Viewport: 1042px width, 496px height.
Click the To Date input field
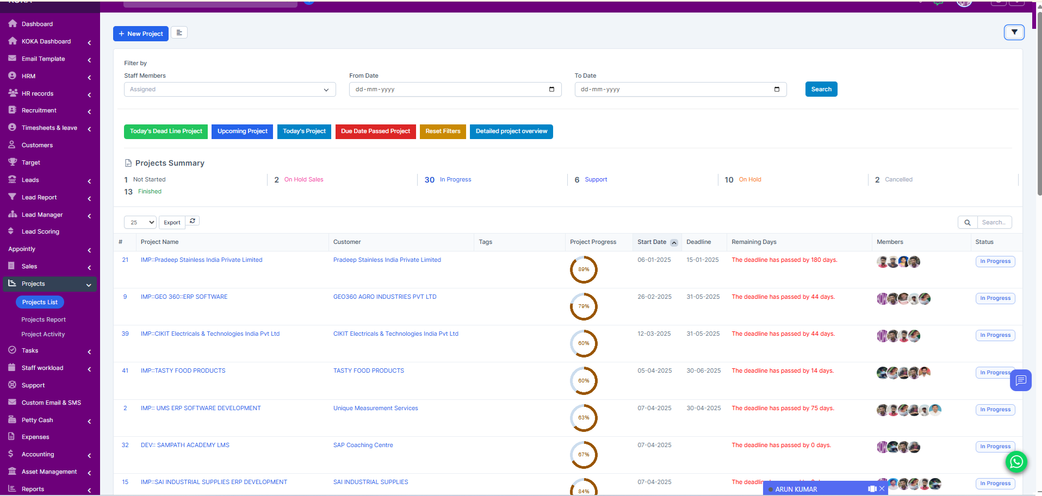(x=674, y=90)
